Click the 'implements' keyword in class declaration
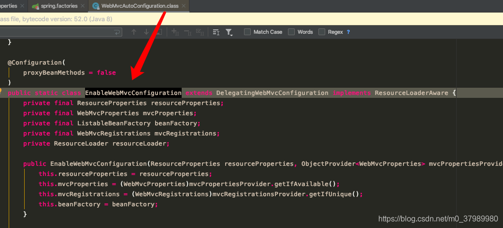 point(352,93)
